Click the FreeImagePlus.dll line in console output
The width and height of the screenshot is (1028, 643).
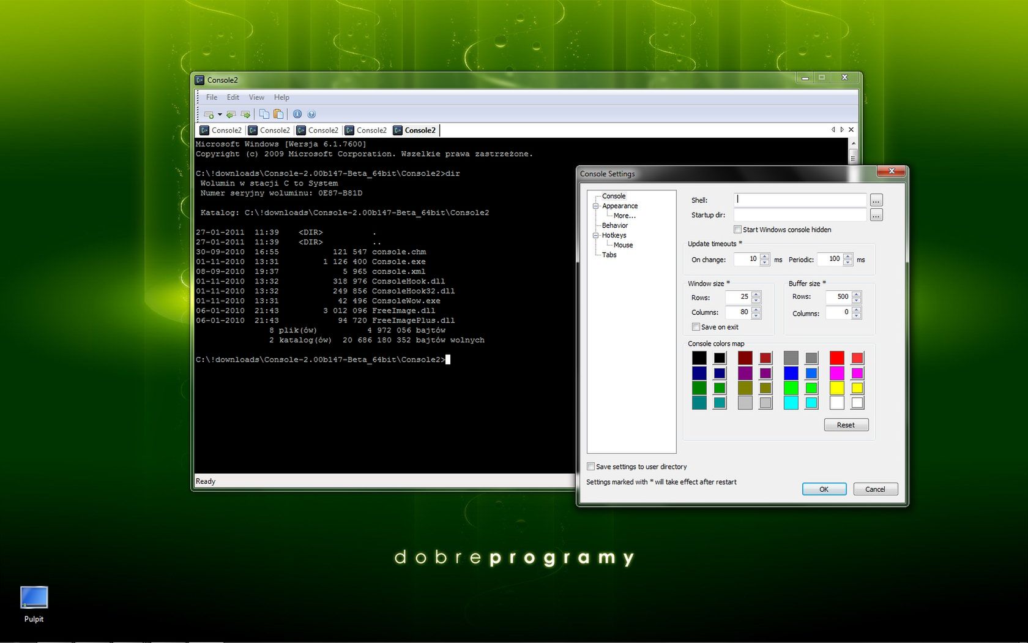pos(326,320)
